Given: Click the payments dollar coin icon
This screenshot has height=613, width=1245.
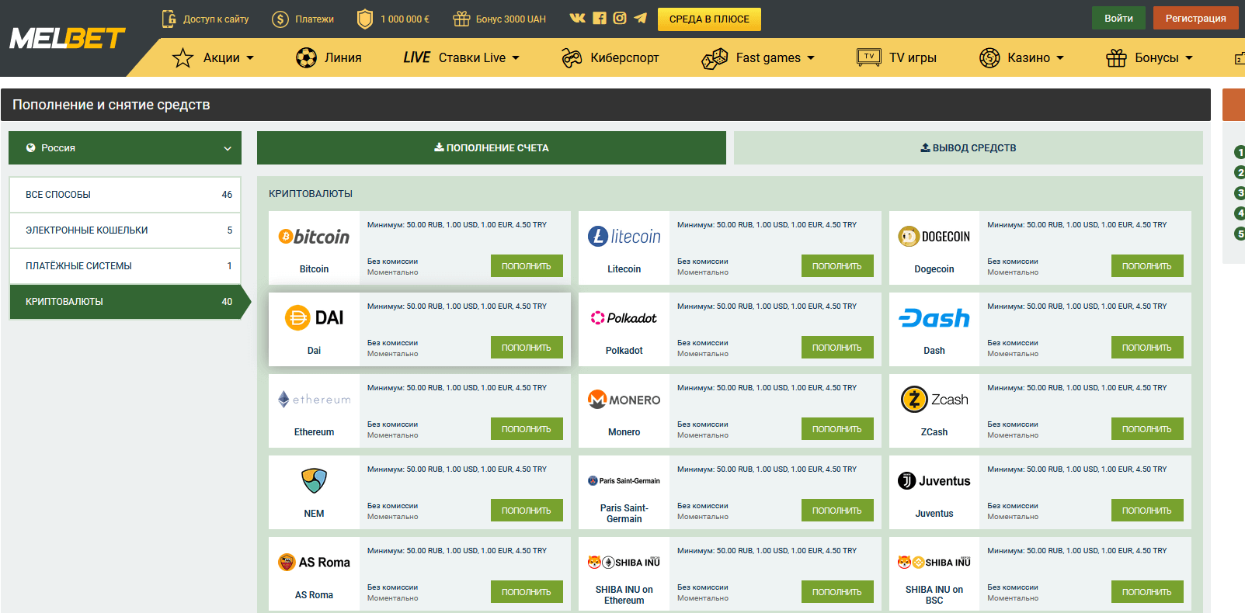Looking at the screenshot, I should 280,19.
